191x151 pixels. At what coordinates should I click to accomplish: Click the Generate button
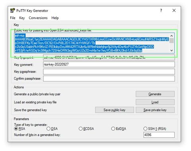[x=155, y=94]
